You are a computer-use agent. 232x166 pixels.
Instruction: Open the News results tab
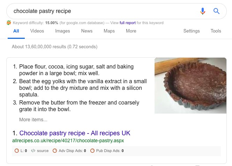(87, 31)
